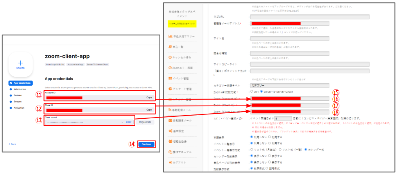The width and height of the screenshot is (398, 174).
Task: Select 表示しない for 申込ページの残数表示
Action: point(251,162)
